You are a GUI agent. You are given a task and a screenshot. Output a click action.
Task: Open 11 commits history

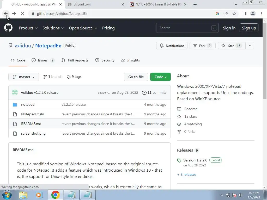[154, 92]
